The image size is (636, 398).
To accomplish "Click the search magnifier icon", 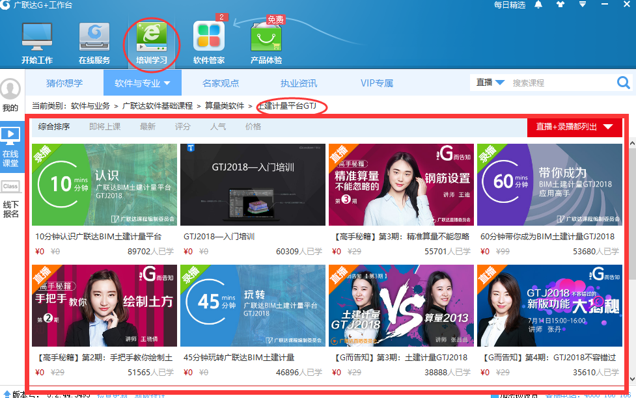I will tap(624, 83).
